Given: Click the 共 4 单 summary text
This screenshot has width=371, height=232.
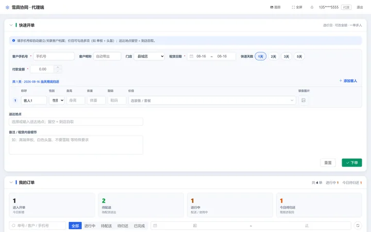Looking at the screenshot, I should 317,183.
